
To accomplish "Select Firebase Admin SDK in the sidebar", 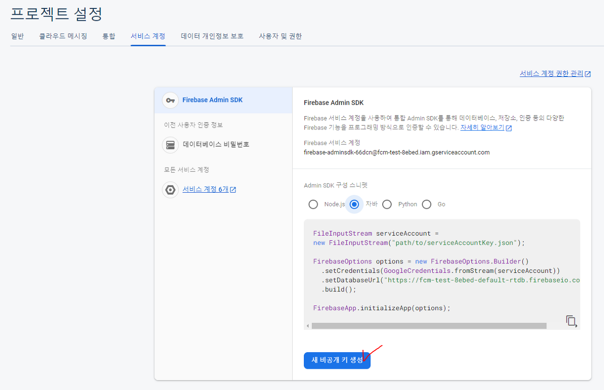I will coord(223,100).
